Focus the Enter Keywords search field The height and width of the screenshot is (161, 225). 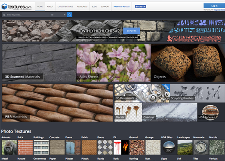coord(25,15)
